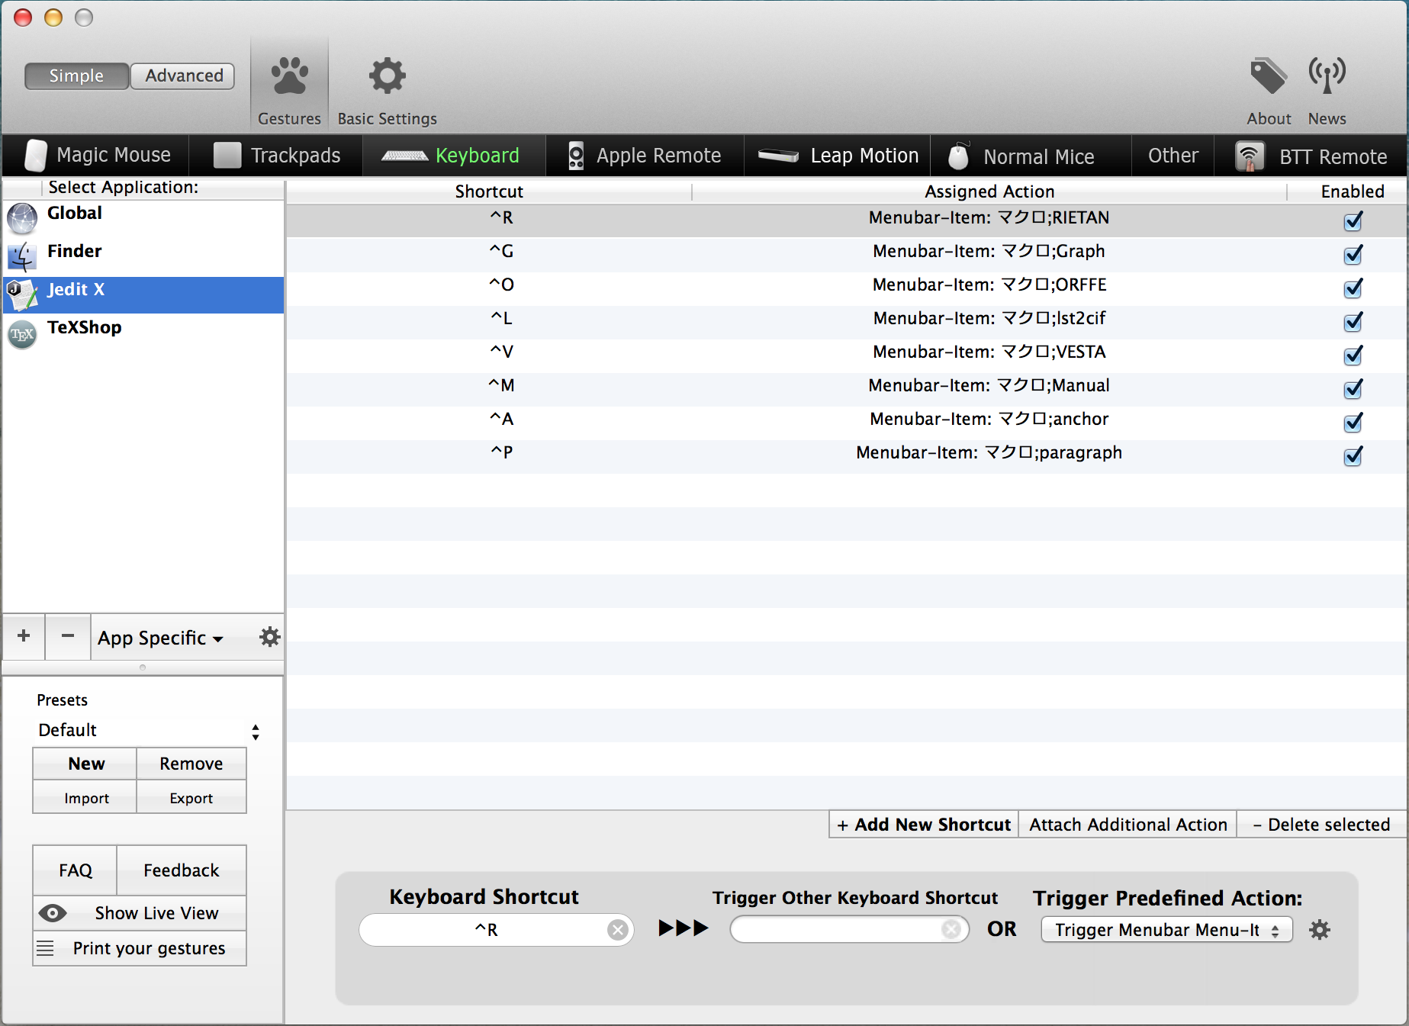Click the Remove preset button

click(191, 764)
